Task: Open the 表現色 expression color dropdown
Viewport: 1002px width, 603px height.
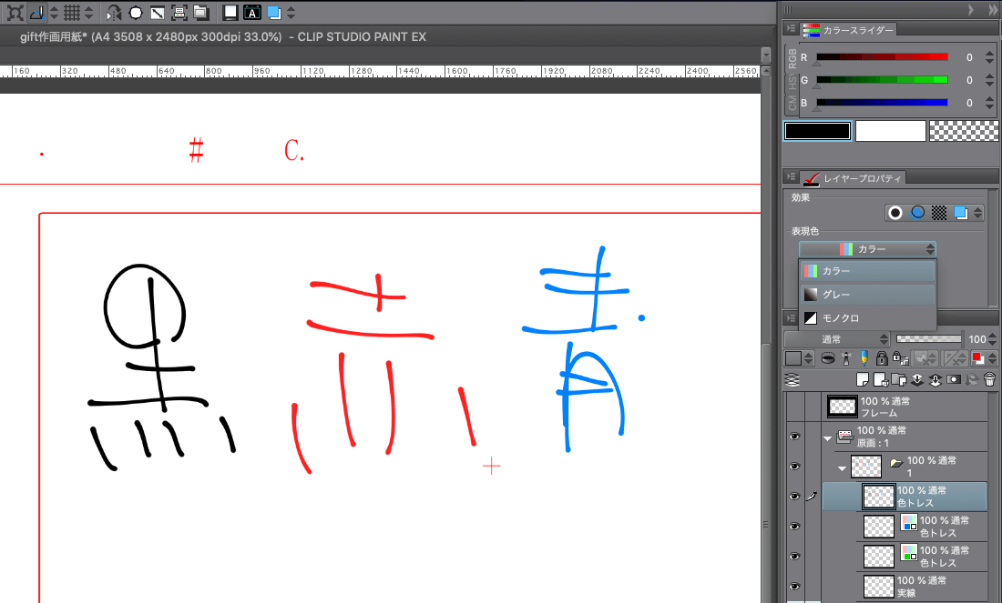Action: click(865, 248)
